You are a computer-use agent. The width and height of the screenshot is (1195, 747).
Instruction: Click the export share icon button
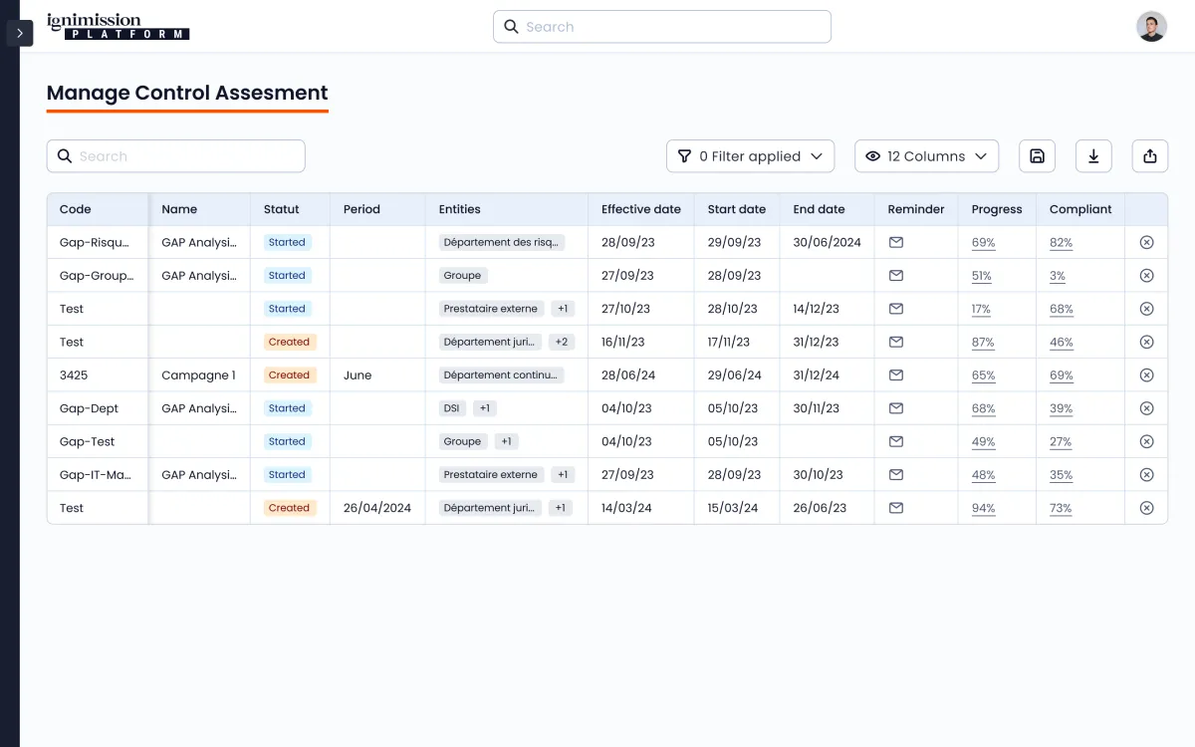tap(1150, 156)
